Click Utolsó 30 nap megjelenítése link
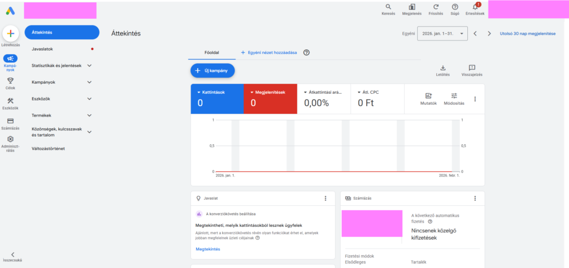Viewport: 569px width, 268px height. 528,33
